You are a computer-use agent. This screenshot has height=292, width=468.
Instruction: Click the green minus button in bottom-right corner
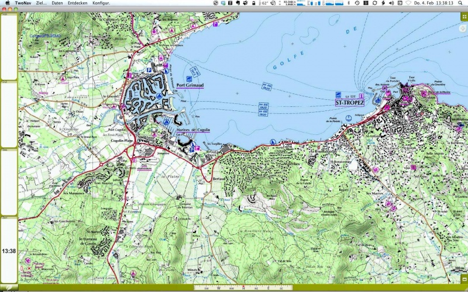[x=464, y=279]
